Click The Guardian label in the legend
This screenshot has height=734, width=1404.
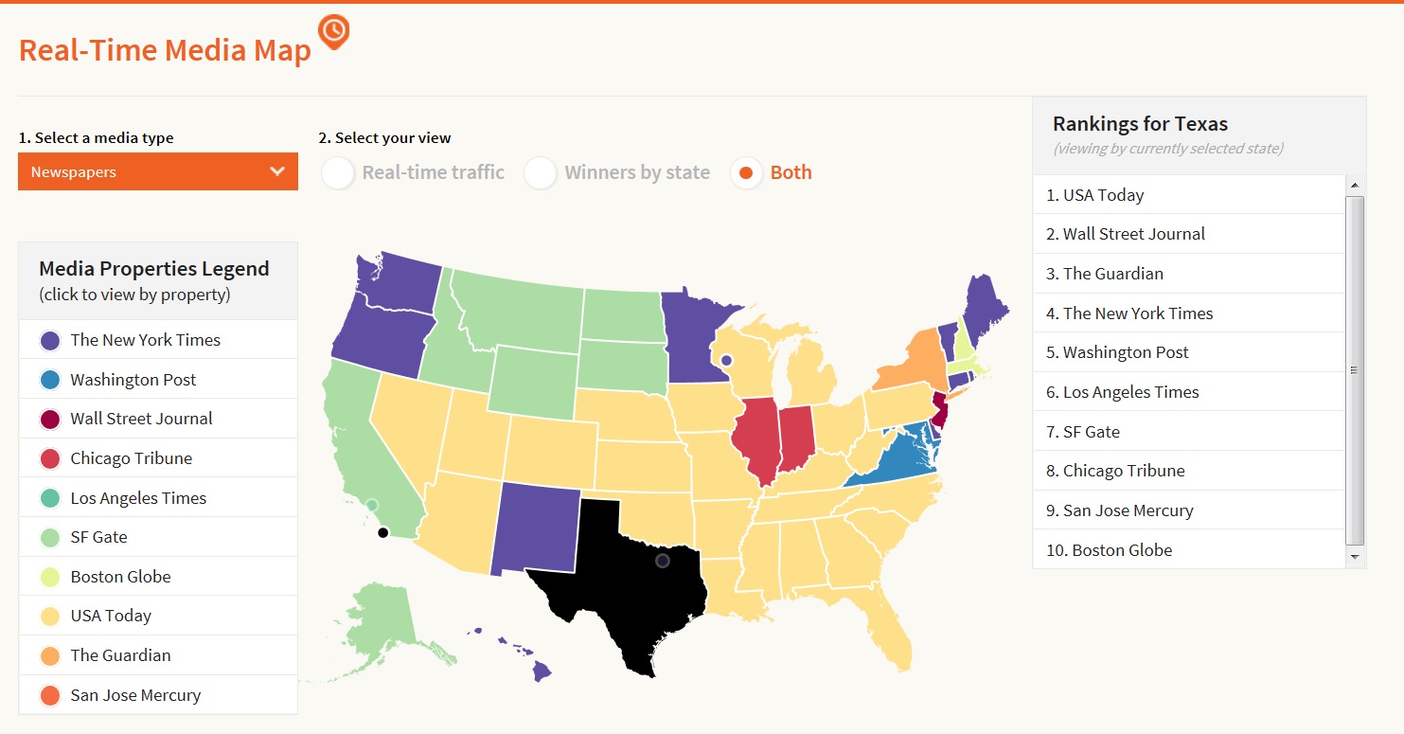pyautogui.click(x=120, y=655)
